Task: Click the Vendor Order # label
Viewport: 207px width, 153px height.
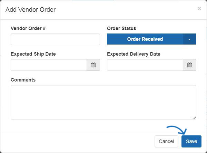Action: coord(28,28)
